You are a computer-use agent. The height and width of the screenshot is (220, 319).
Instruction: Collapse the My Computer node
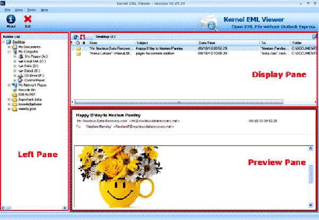click(x=9, y=52)
